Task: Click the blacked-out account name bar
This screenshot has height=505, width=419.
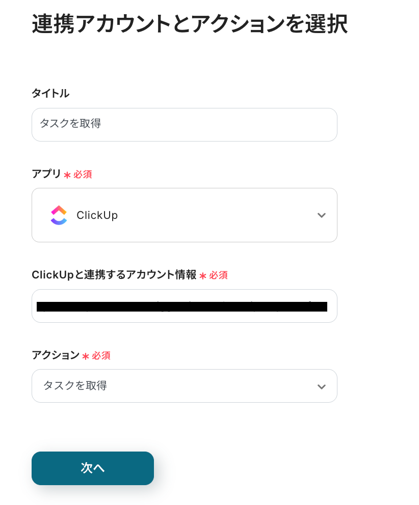Action: click(182, 306)
